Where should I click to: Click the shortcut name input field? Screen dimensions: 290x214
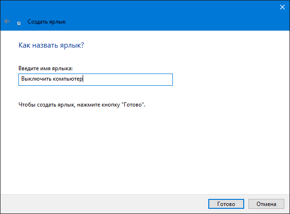point(95,80)
